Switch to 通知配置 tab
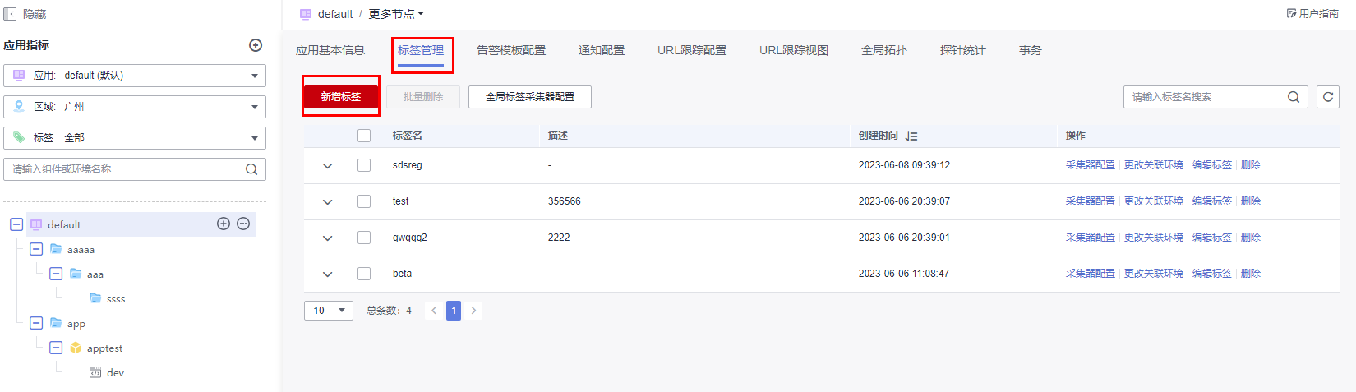 pos(602,50)
